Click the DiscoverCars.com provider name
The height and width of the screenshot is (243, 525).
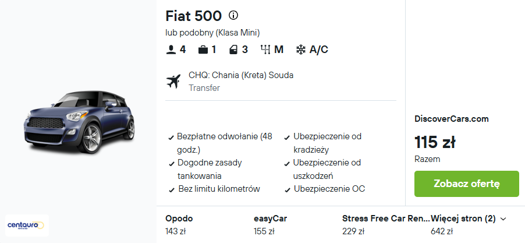(x=451, y=119)
